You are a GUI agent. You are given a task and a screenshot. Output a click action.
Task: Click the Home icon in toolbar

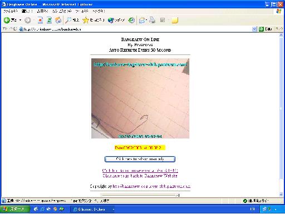[x=58, y=20]
